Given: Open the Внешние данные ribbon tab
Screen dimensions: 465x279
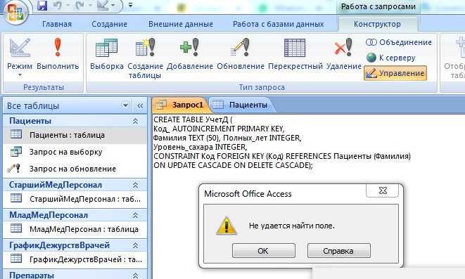Looking at the screenshot, I should (x=181, y=24).
